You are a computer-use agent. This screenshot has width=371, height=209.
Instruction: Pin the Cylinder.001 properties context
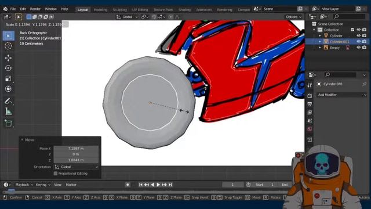coord(364,84)
